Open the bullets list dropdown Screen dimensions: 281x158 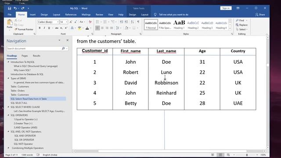pos(101,22)
